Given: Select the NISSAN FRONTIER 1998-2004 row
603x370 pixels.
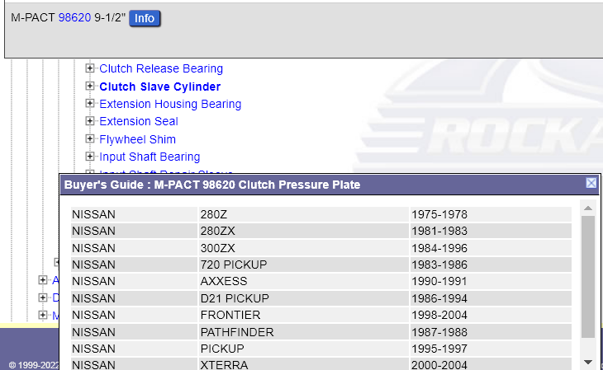Looking at the screenshot, I should 320,315.
